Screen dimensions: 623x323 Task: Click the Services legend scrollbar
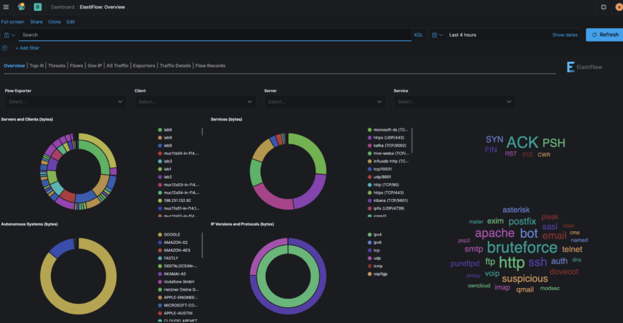(x=412, y=141)
